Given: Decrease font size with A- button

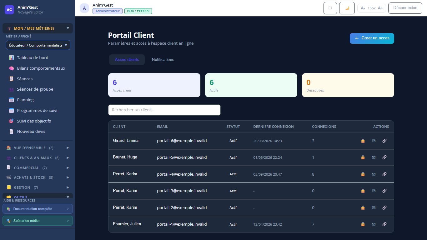Looking at the screenshot, I should point(363,8).
